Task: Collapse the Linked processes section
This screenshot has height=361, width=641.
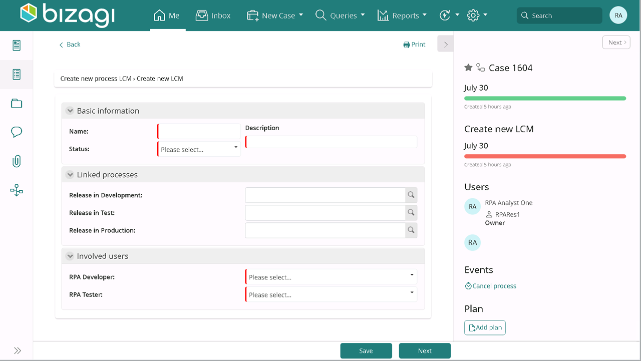Action: pos(70,175)
